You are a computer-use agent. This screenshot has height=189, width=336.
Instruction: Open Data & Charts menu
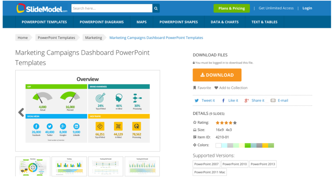[225, 22]
